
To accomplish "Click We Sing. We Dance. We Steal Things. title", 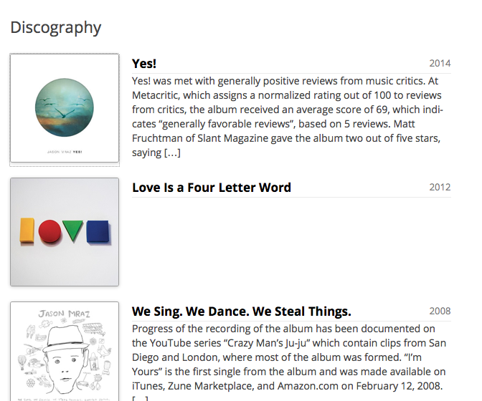I will (242, 311).
